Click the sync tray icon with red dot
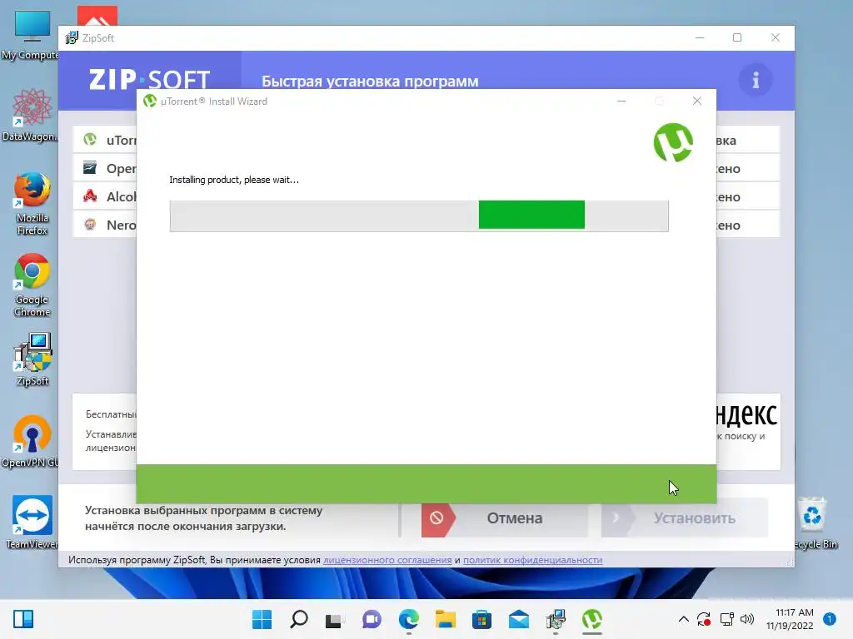853x639 pixels. coord(704,619)
